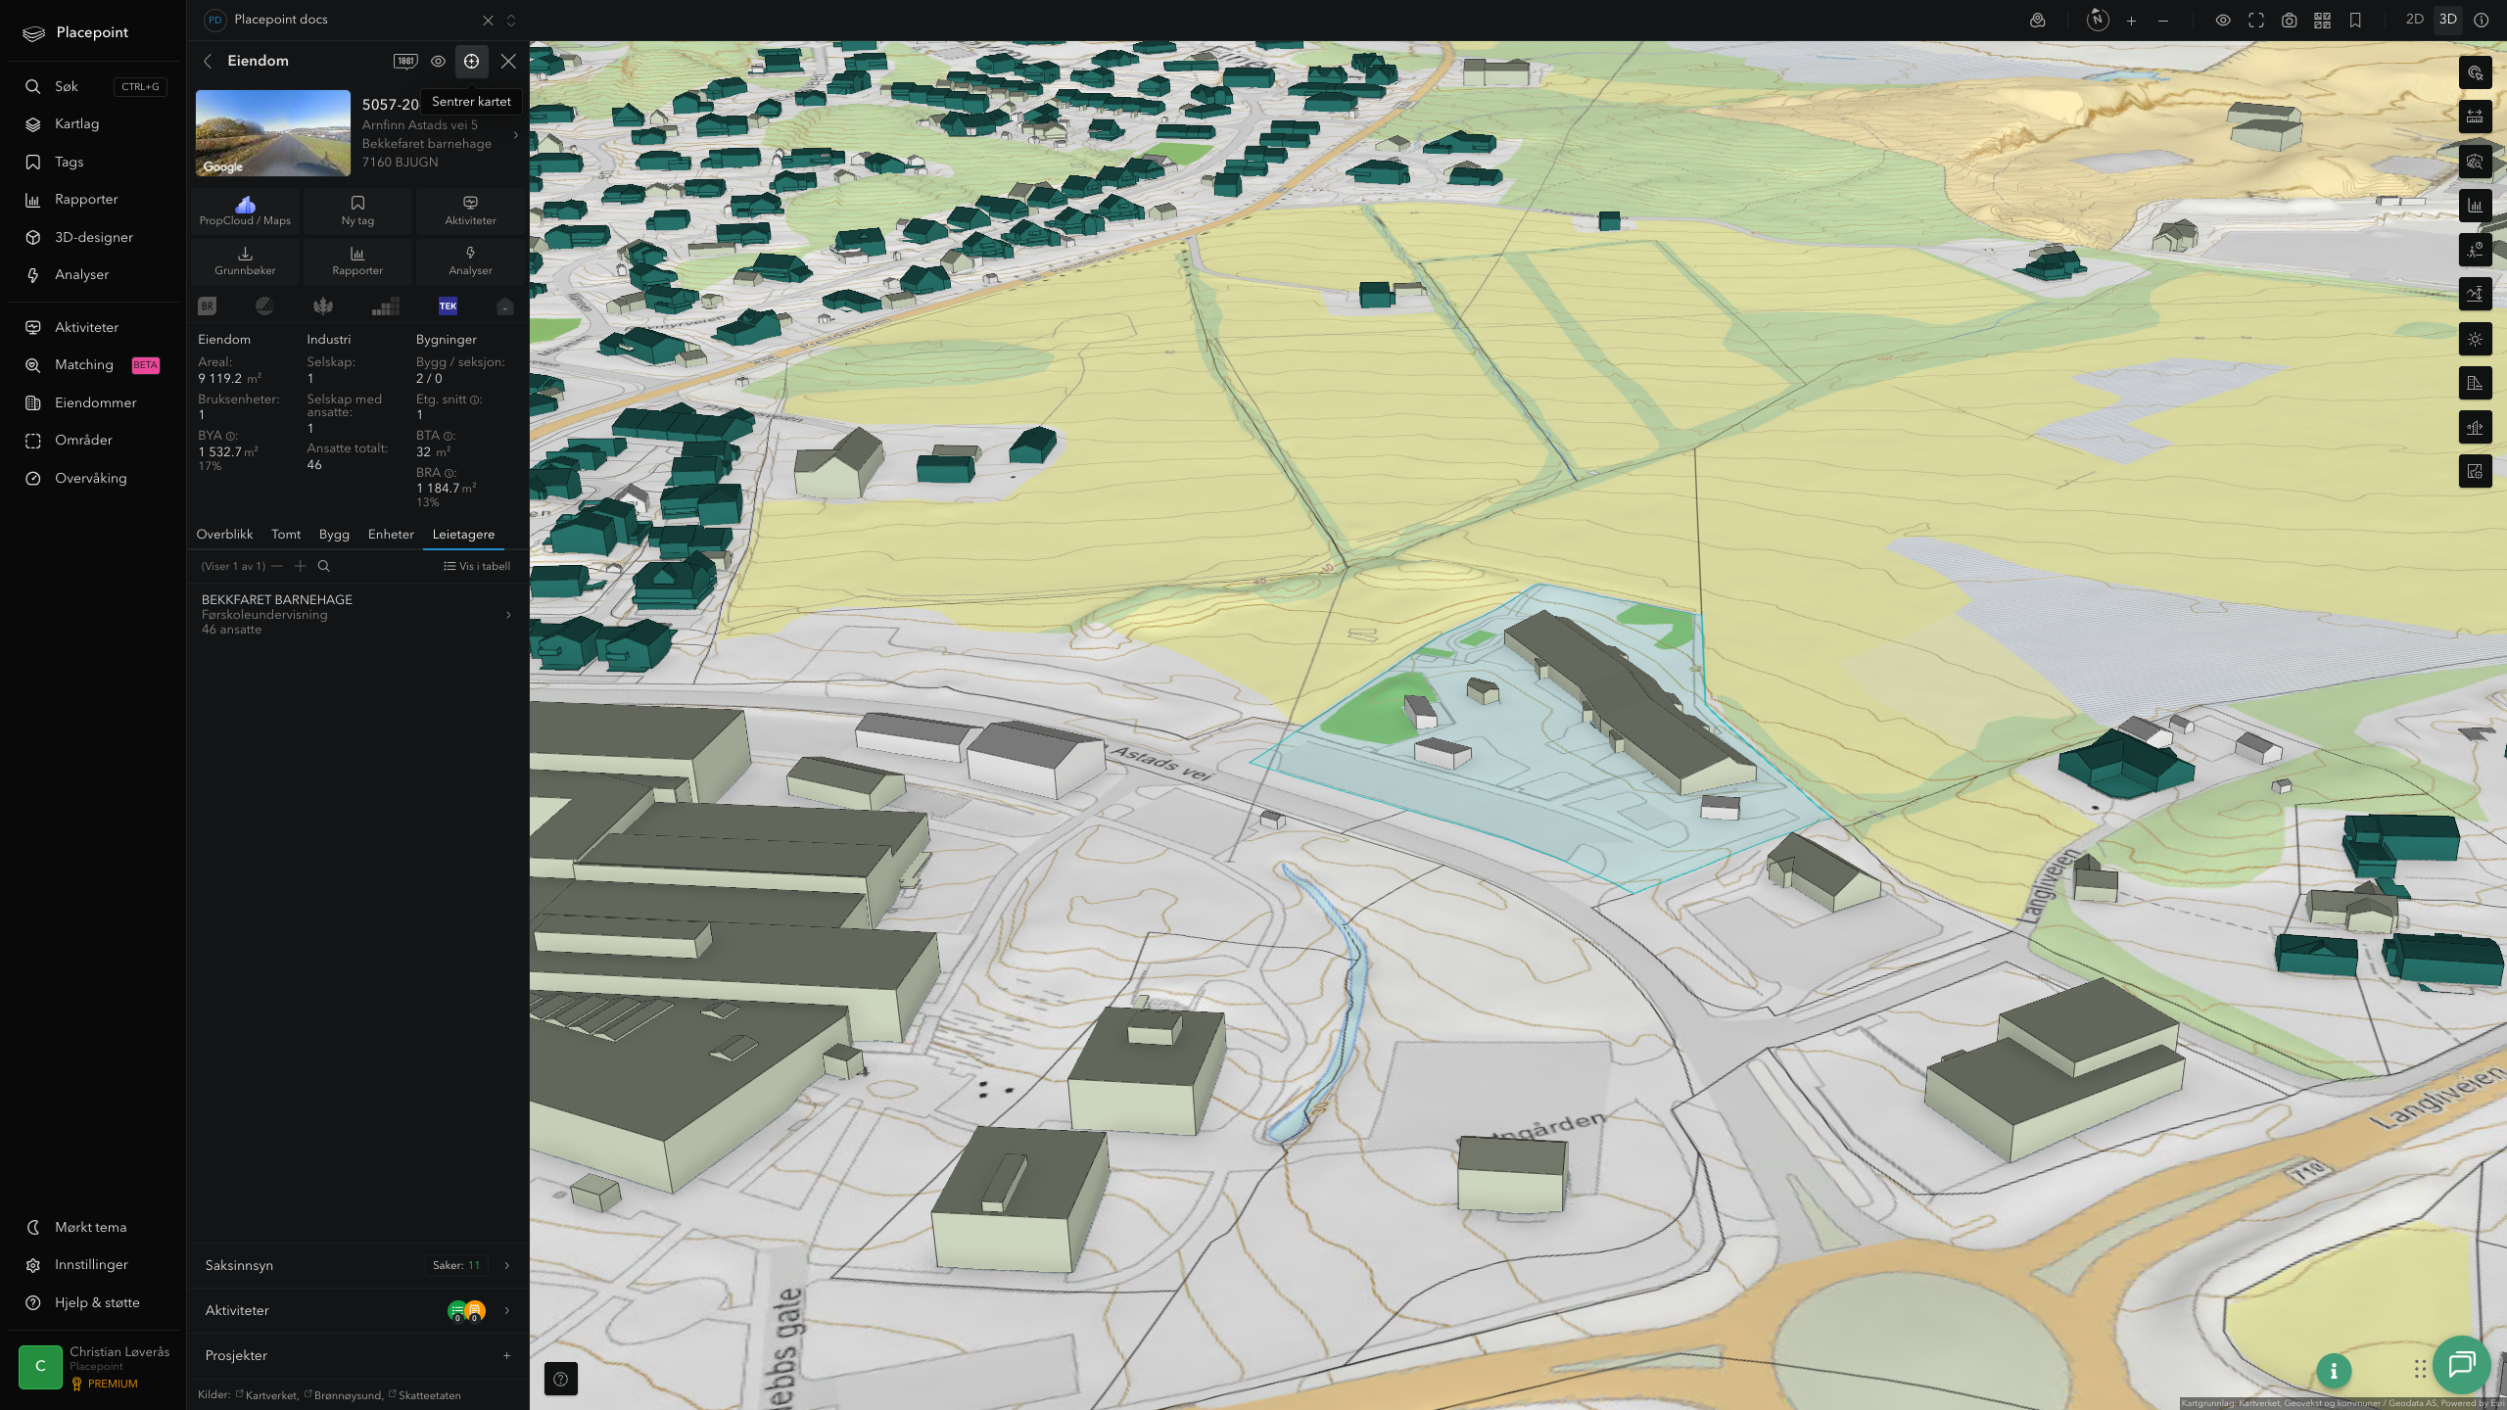Select the Leietagere tab

click(463, 534)
